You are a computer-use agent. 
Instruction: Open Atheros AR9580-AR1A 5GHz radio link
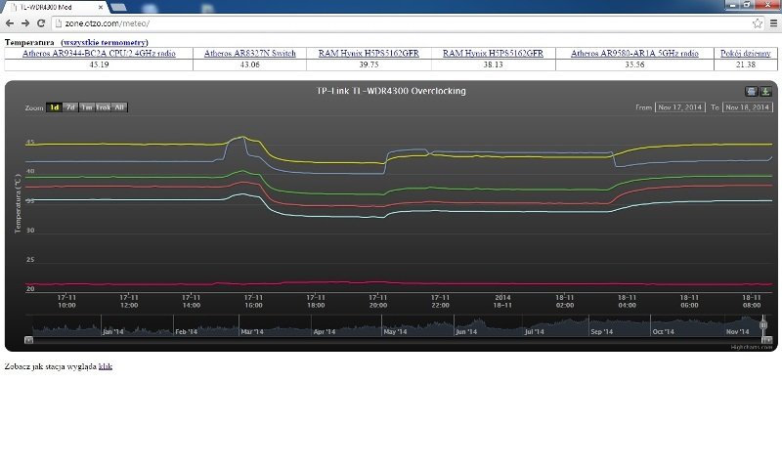pos(634,54)
